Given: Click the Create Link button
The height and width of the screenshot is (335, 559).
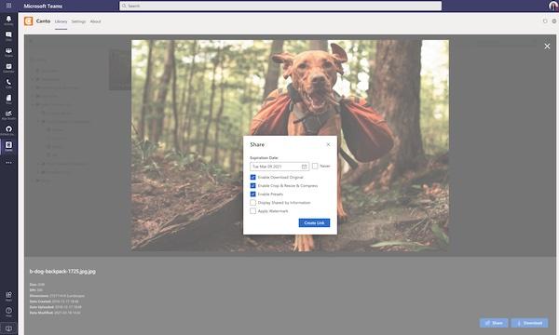Looking at the screenshot, I should click(x=314, y=222).
